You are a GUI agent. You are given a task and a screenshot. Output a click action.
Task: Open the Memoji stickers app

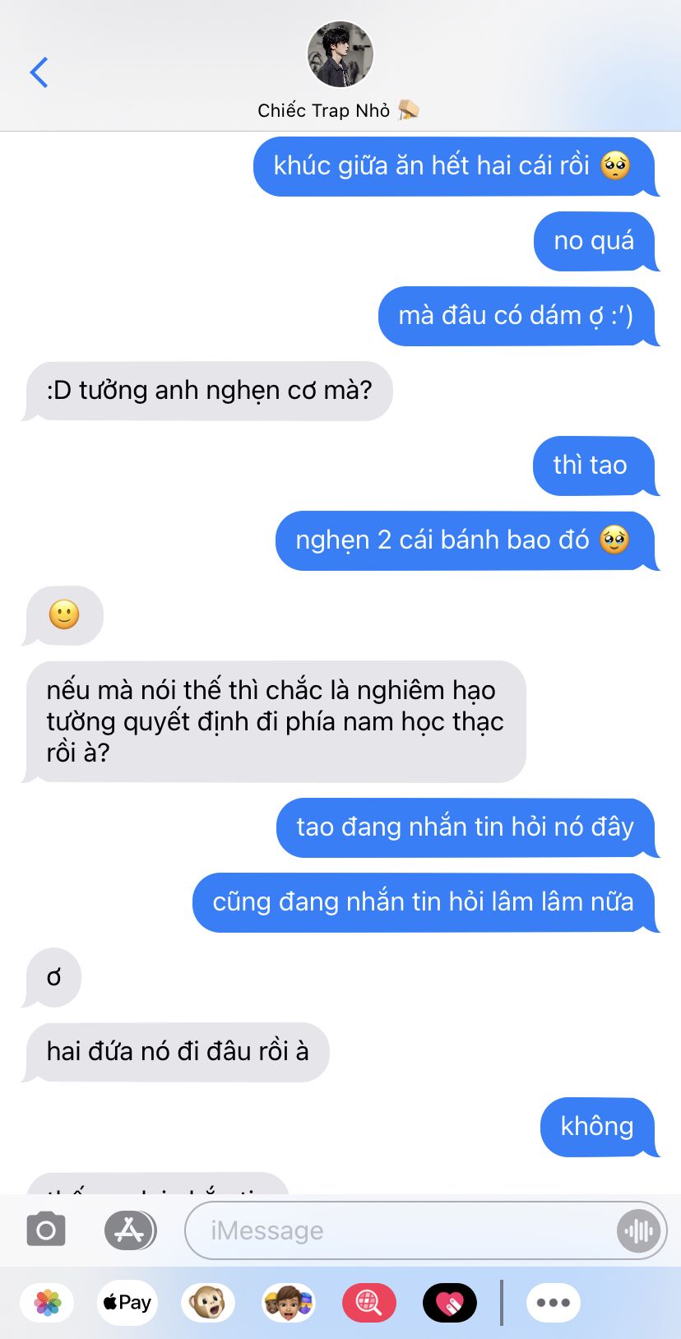[289, 1303]
